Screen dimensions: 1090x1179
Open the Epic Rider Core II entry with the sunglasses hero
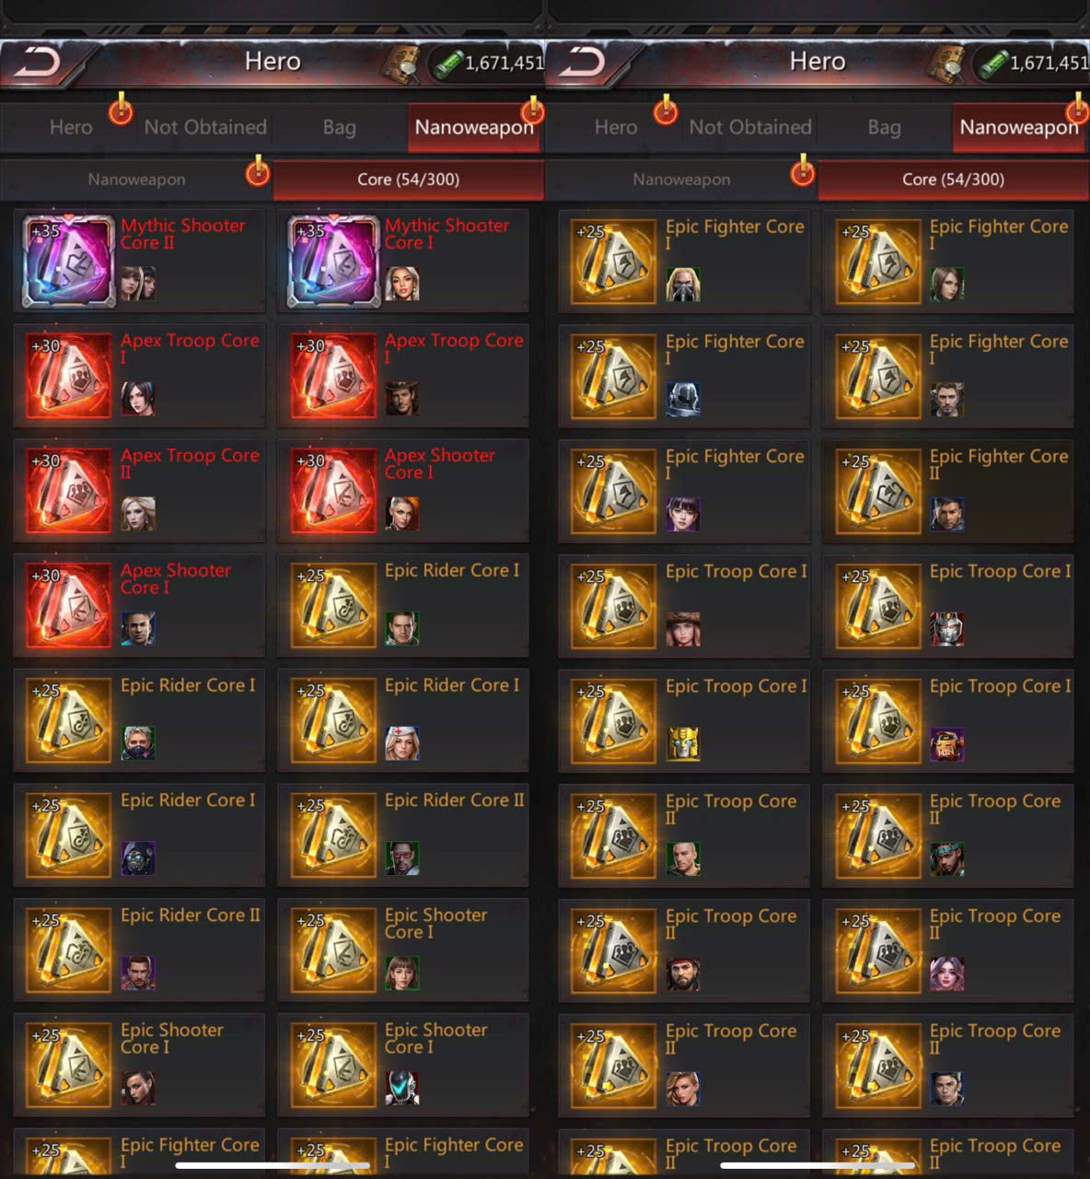pos(403,835)
